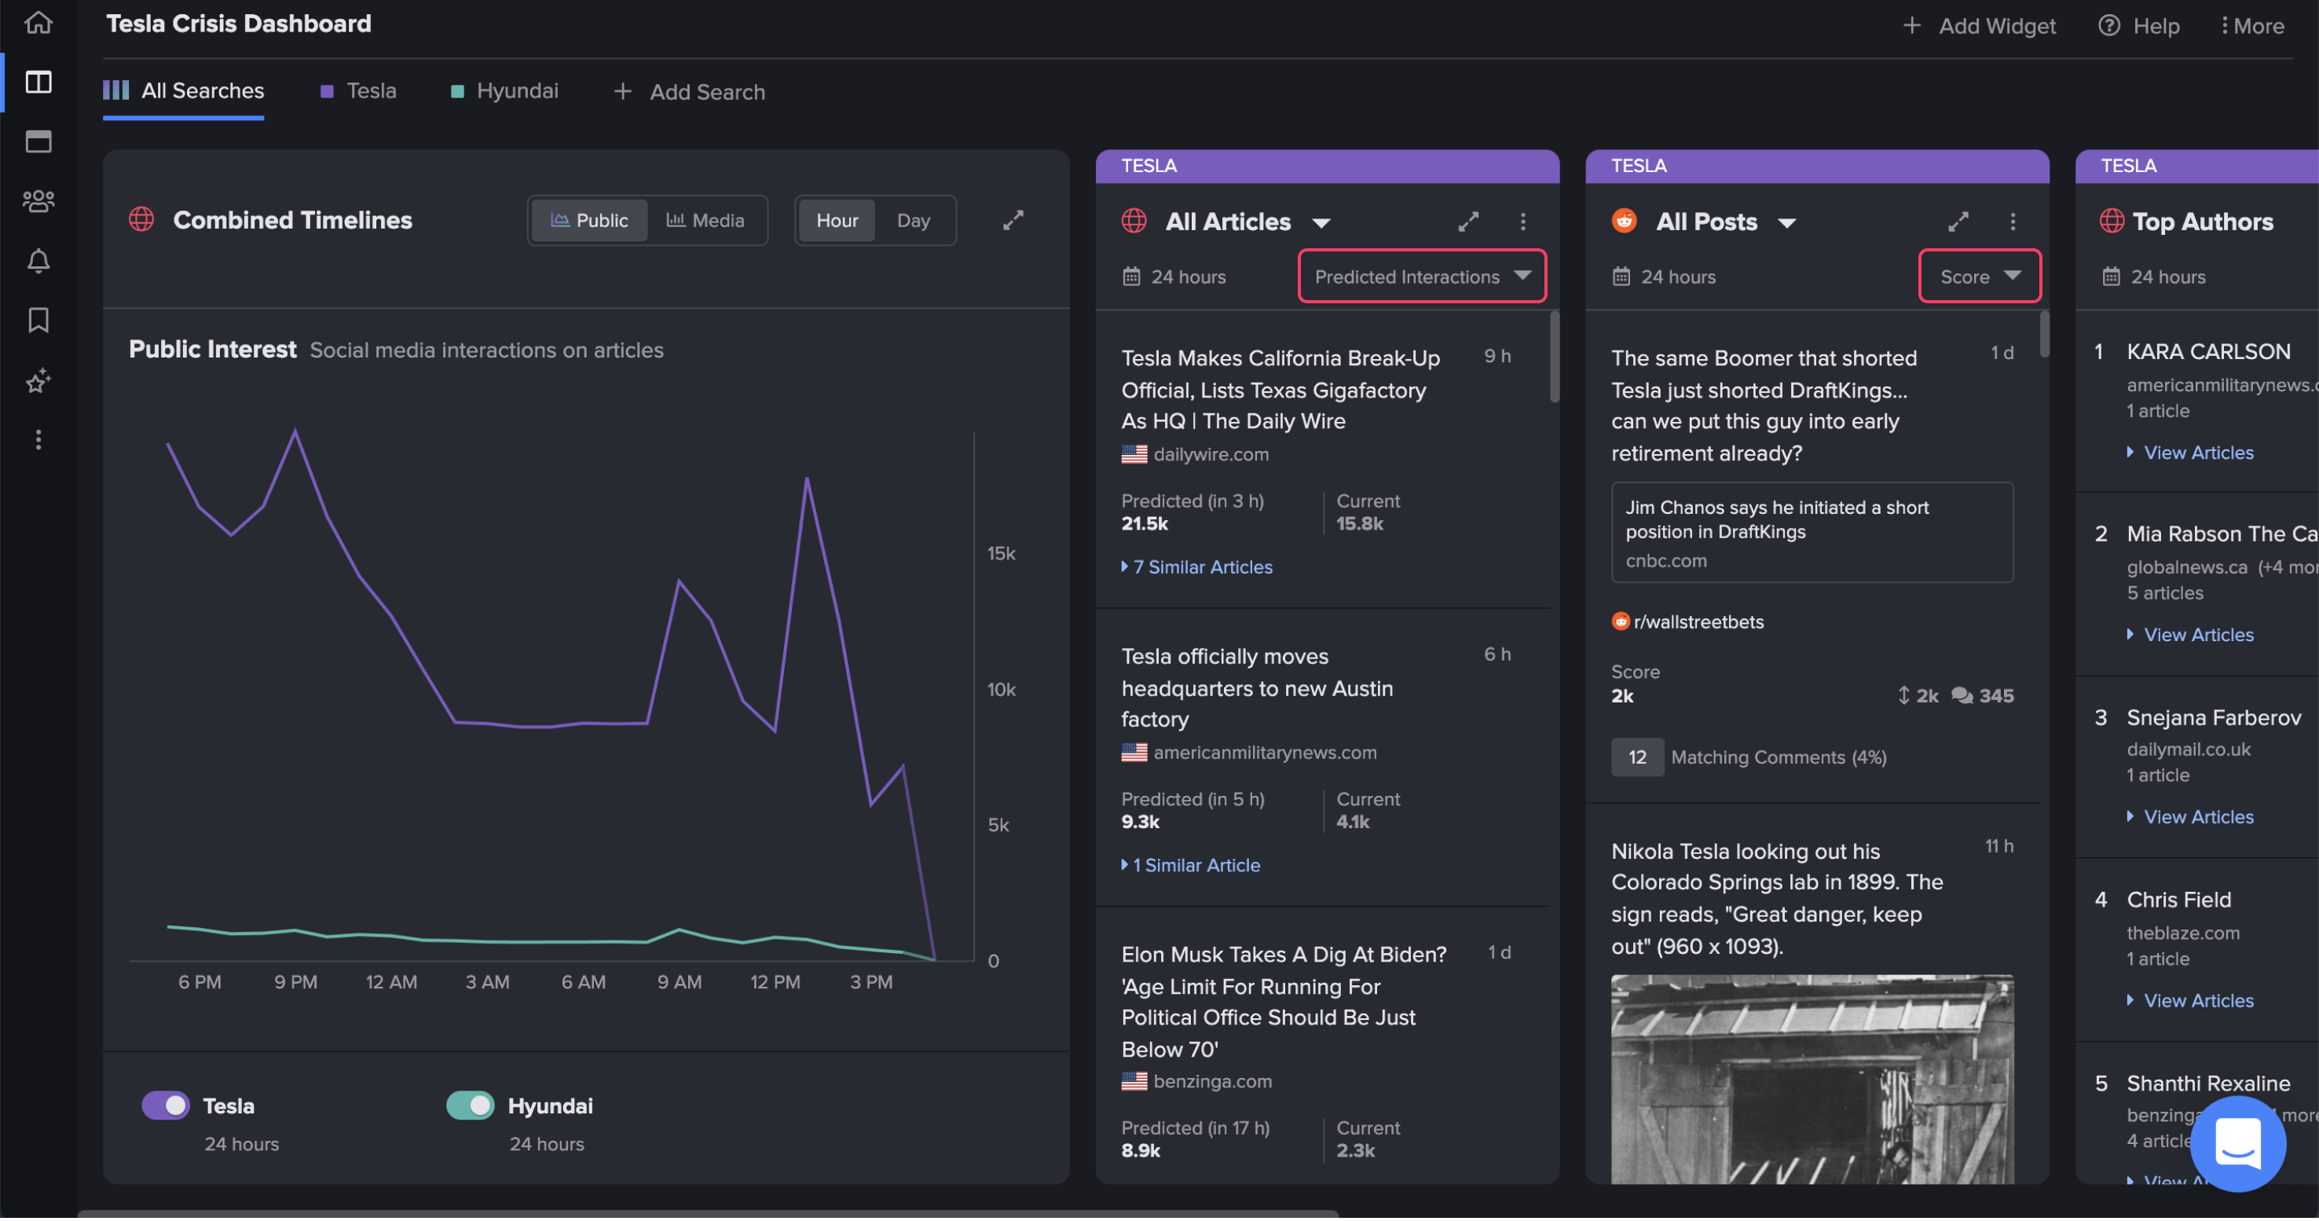Viewport: 2319px width, 1221px height.
Task: Click the plus icon of Add Widget
Action: [x=1912, y=25]
